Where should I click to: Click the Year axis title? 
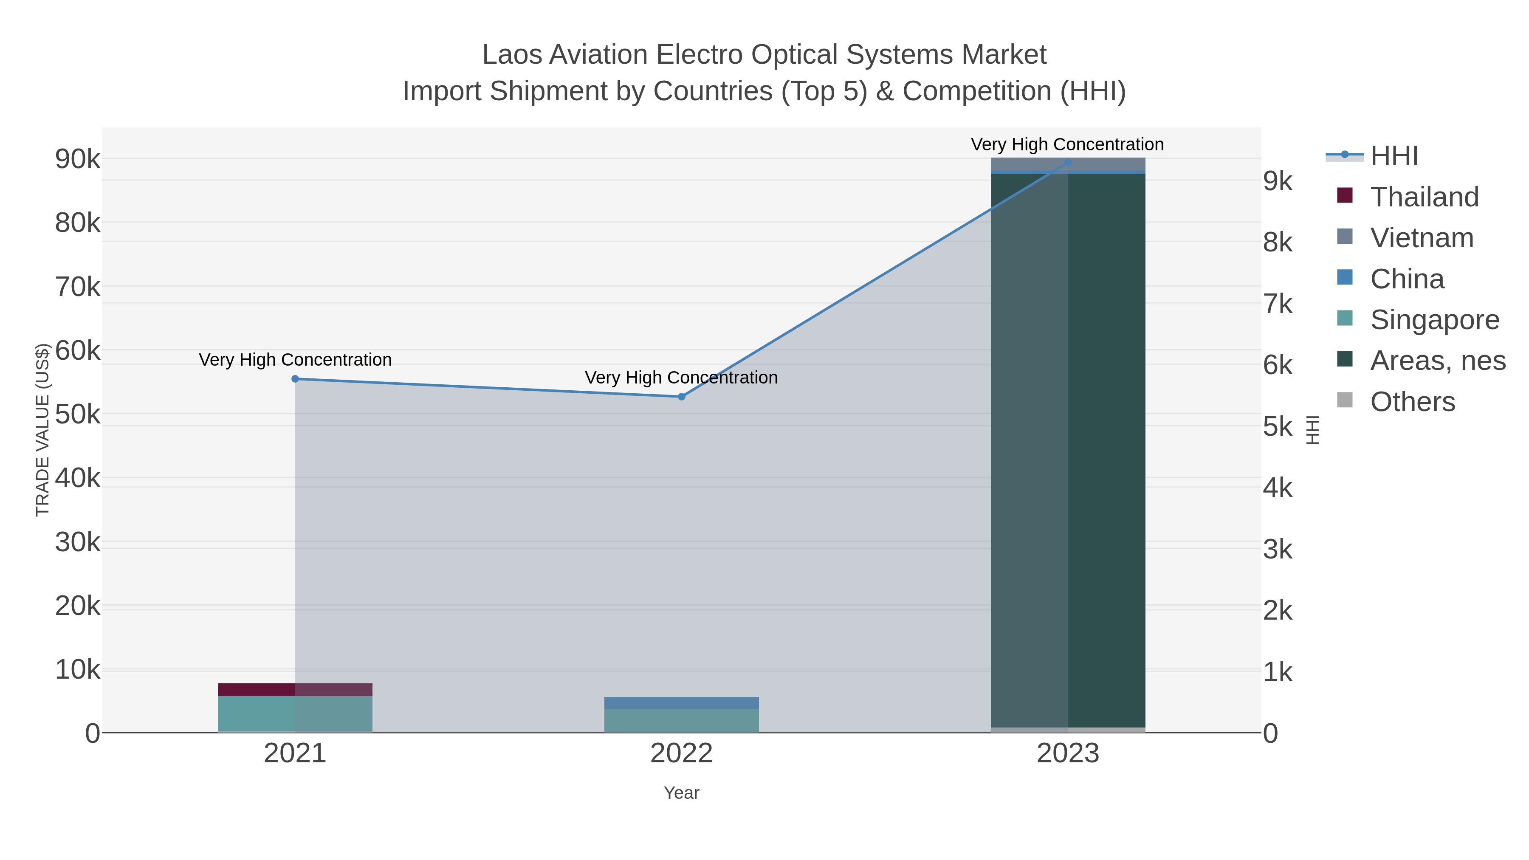681,793
